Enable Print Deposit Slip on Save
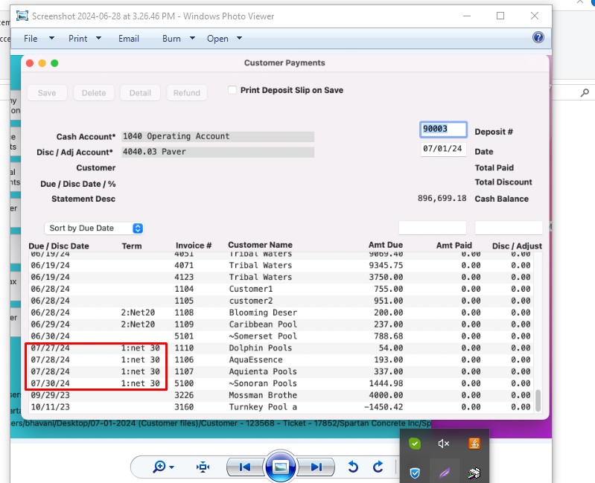Screen dimensions: 595x483 point(232,90)
